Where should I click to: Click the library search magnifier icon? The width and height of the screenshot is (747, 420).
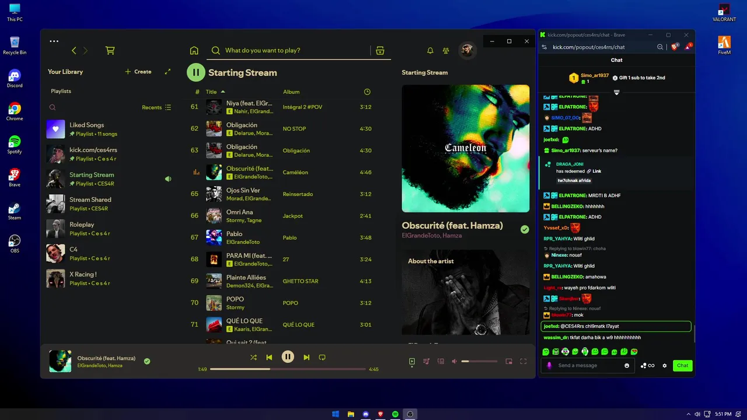tap(53, 107)
